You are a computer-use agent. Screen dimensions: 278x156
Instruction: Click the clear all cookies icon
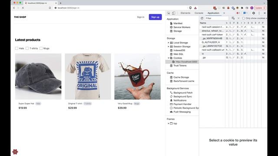pyautogui.click(x=233, y=18)
